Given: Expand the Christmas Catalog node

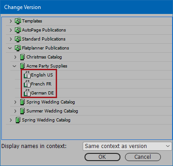Looking at the screenshot, I should point(15,57).
